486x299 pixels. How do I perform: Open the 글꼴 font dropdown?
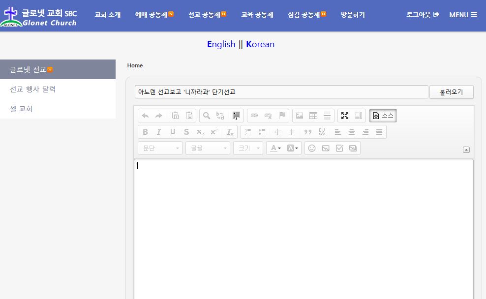click(x=208, y=148)
